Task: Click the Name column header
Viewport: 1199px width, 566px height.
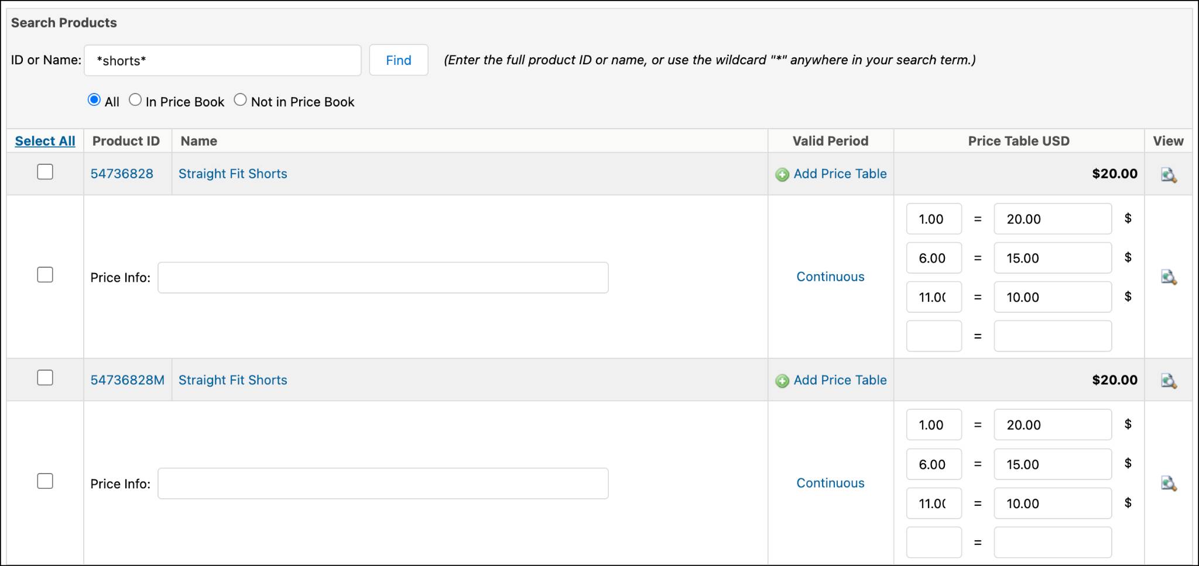Action: 199,141
